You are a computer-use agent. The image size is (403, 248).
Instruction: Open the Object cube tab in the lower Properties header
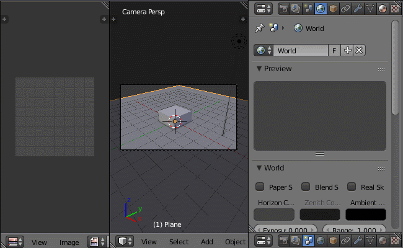coord(333,241)
